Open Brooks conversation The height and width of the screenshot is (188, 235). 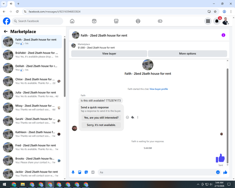tap(31, 161)
